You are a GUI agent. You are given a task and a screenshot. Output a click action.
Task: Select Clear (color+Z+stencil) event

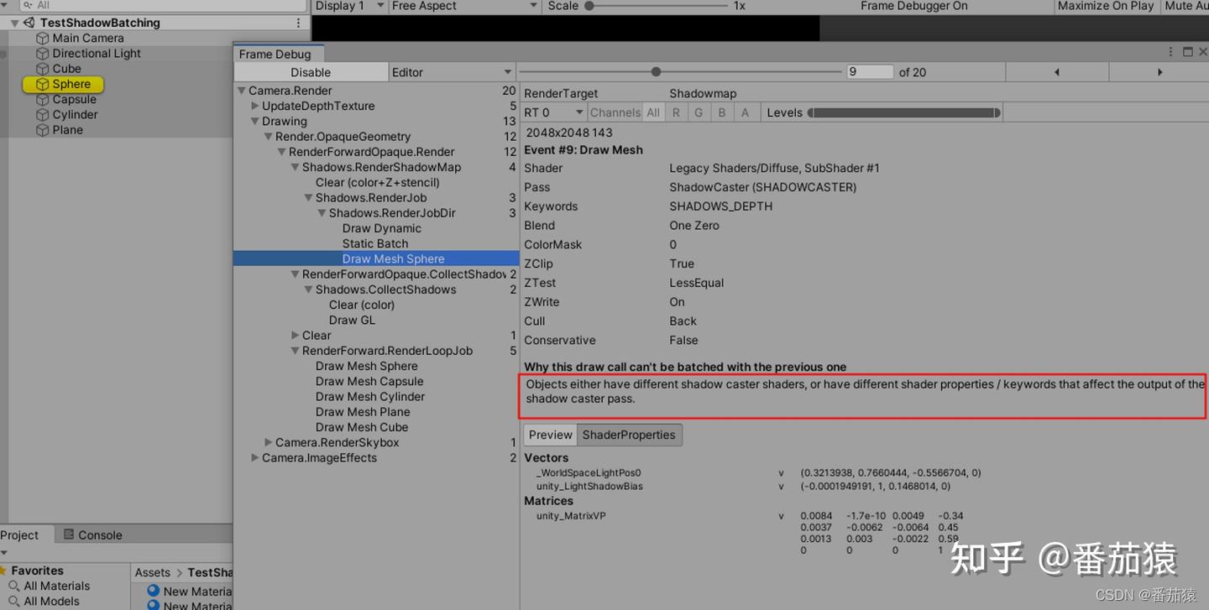(378, 182)
